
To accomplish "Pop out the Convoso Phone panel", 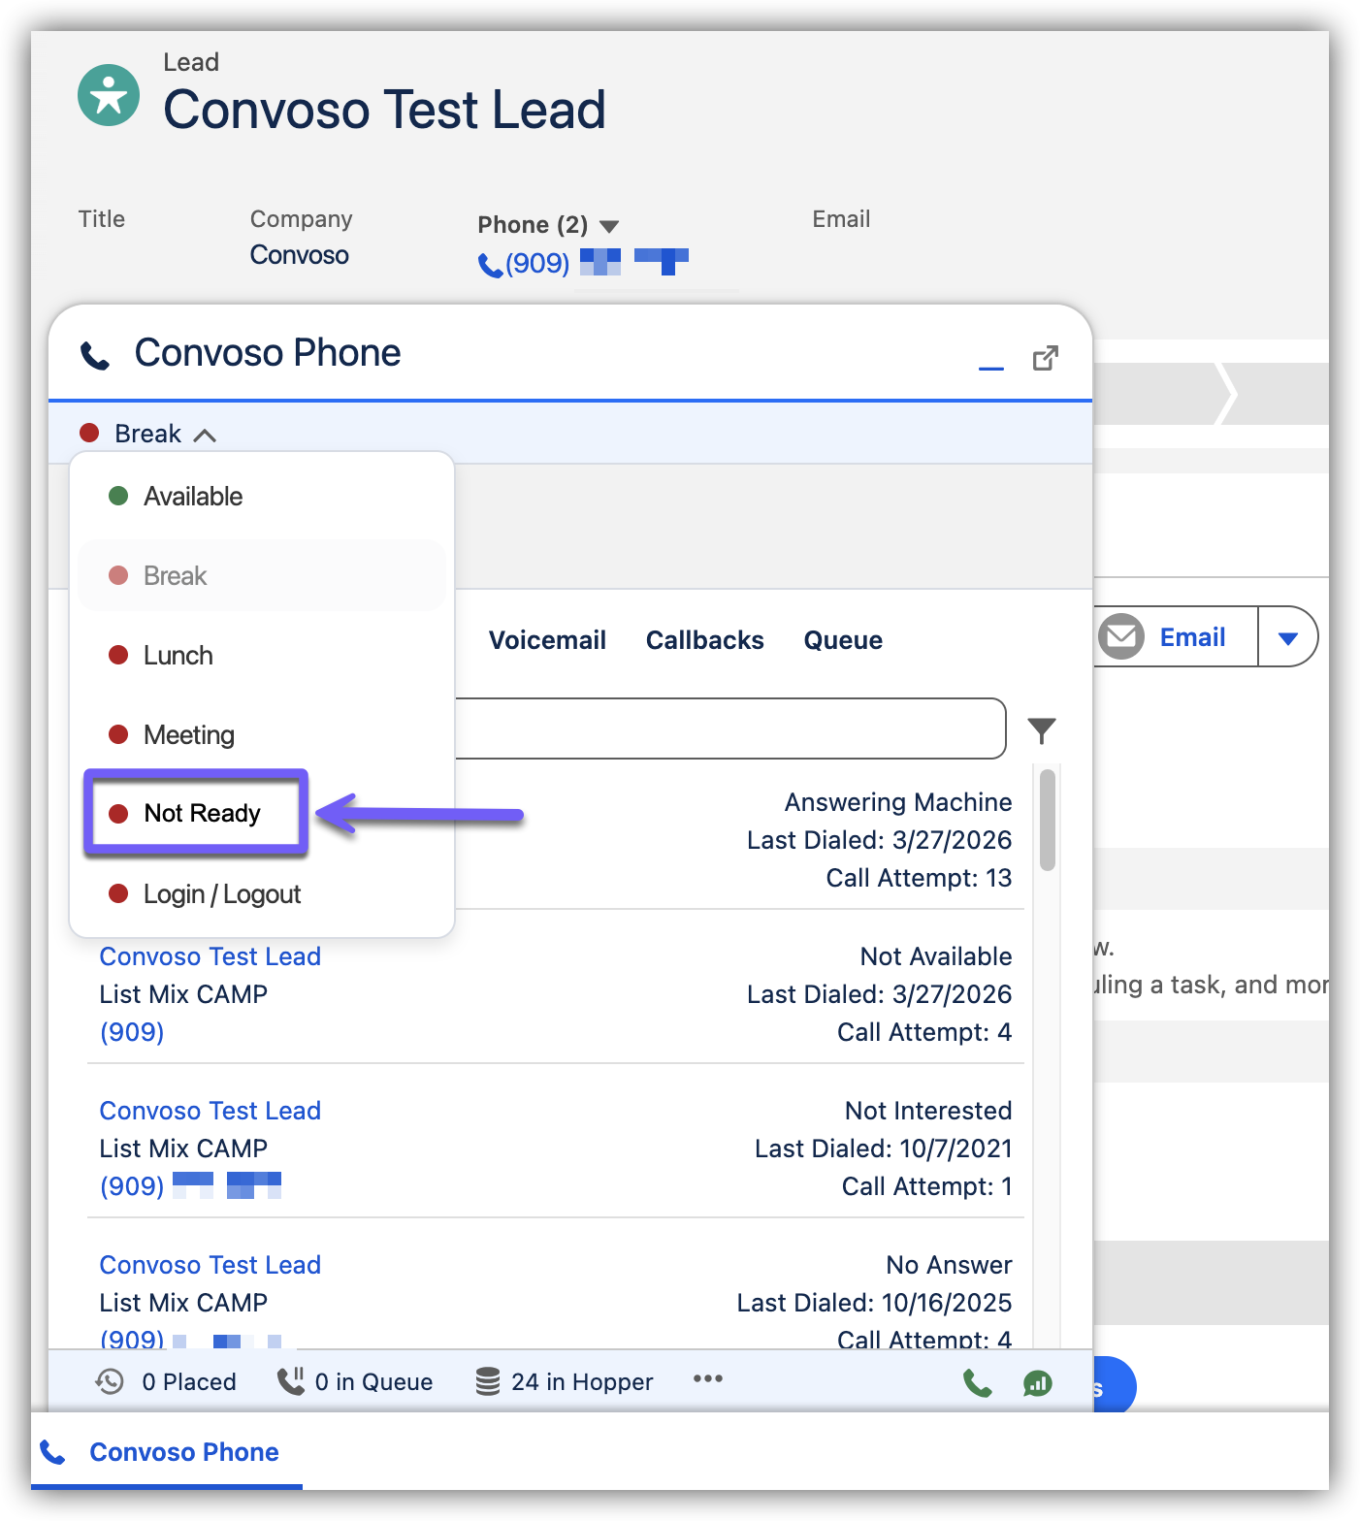I will [x=1045, y=359].
